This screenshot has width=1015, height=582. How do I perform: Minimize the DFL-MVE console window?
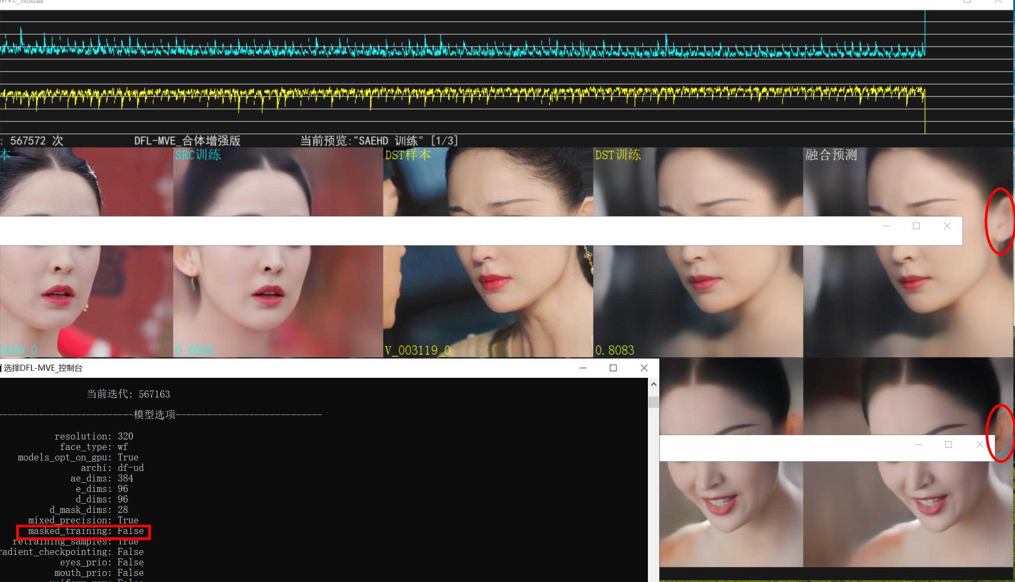(583, 368)
